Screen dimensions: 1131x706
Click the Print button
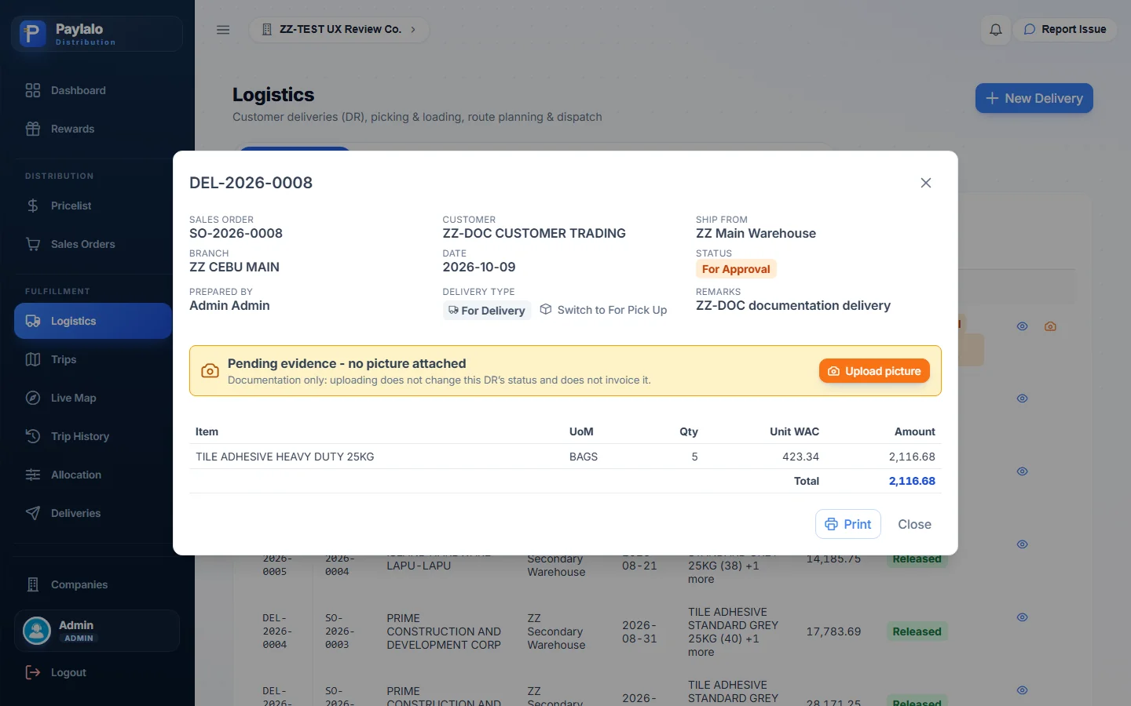tap(848, 524)
